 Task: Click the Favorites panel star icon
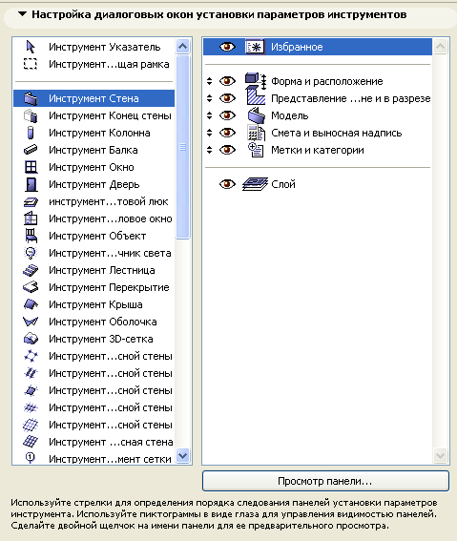255,47
